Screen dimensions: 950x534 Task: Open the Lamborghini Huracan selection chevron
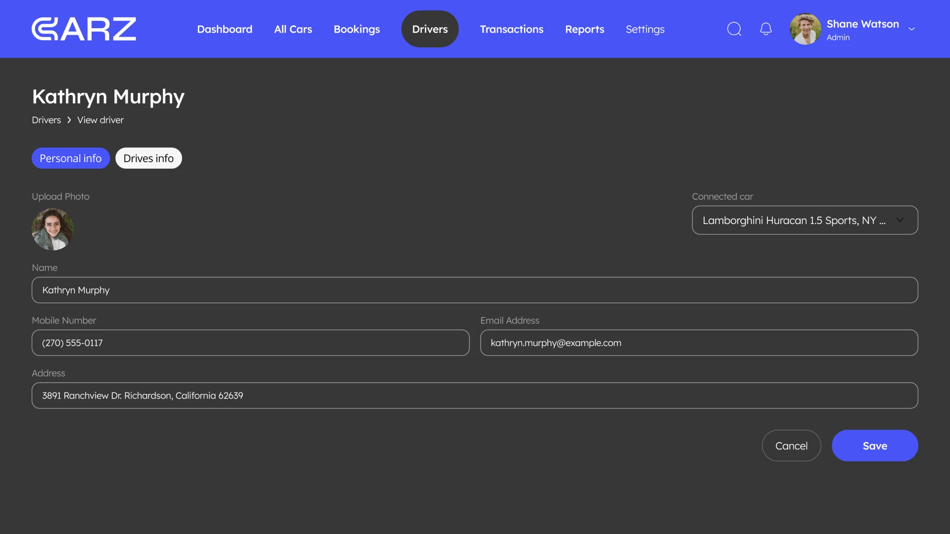900,220
